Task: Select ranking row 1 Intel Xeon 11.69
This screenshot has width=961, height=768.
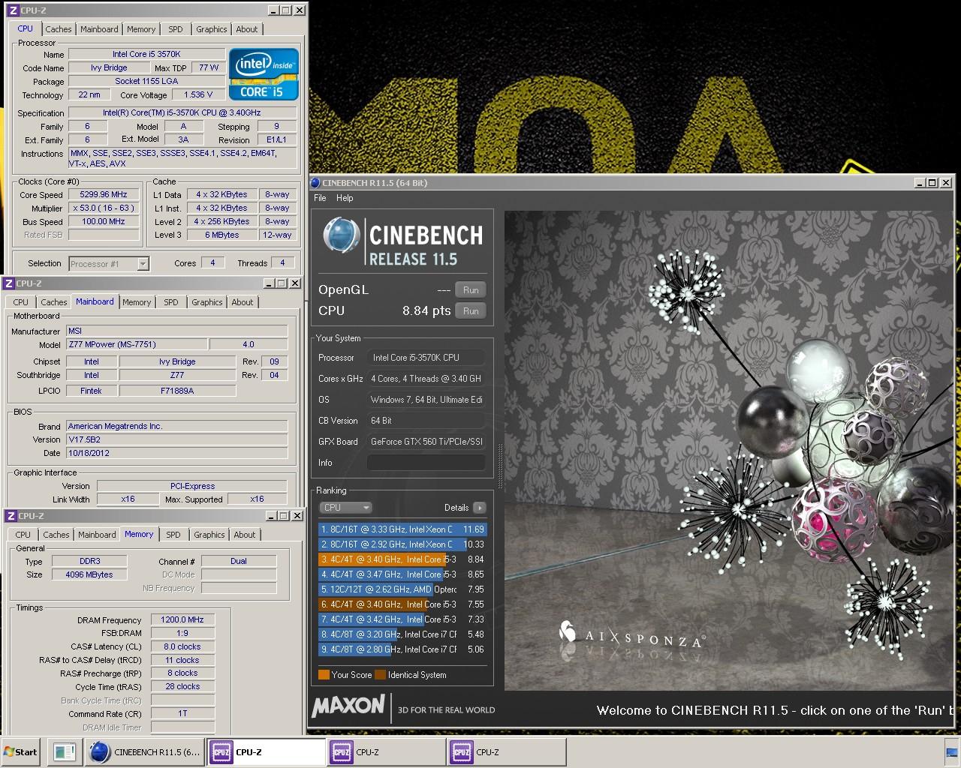Action: (402, 529)
